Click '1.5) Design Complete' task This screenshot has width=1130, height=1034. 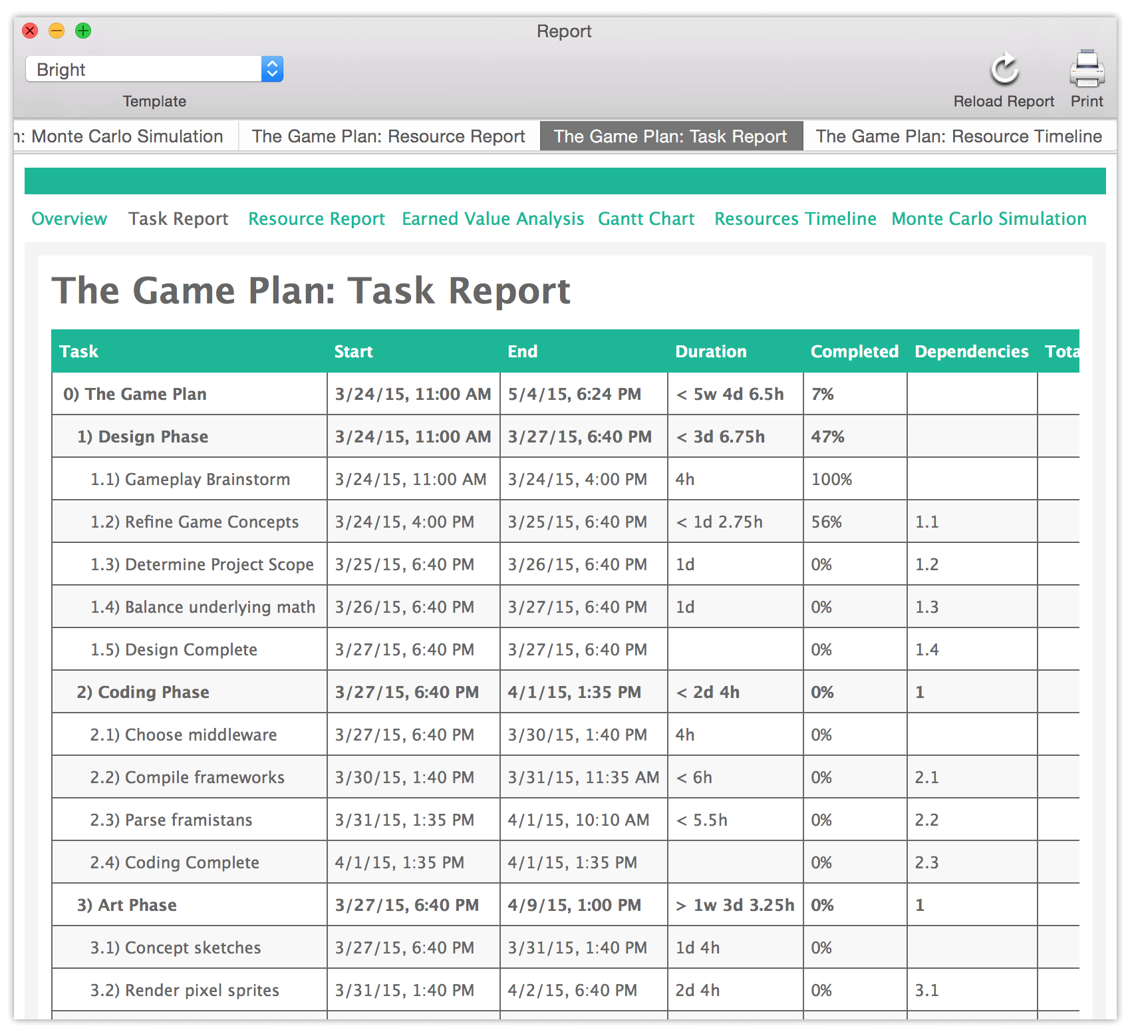[174, 649]
